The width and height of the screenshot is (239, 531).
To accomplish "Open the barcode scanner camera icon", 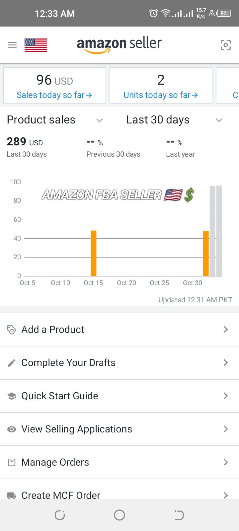I will click(x=226, y=45).
